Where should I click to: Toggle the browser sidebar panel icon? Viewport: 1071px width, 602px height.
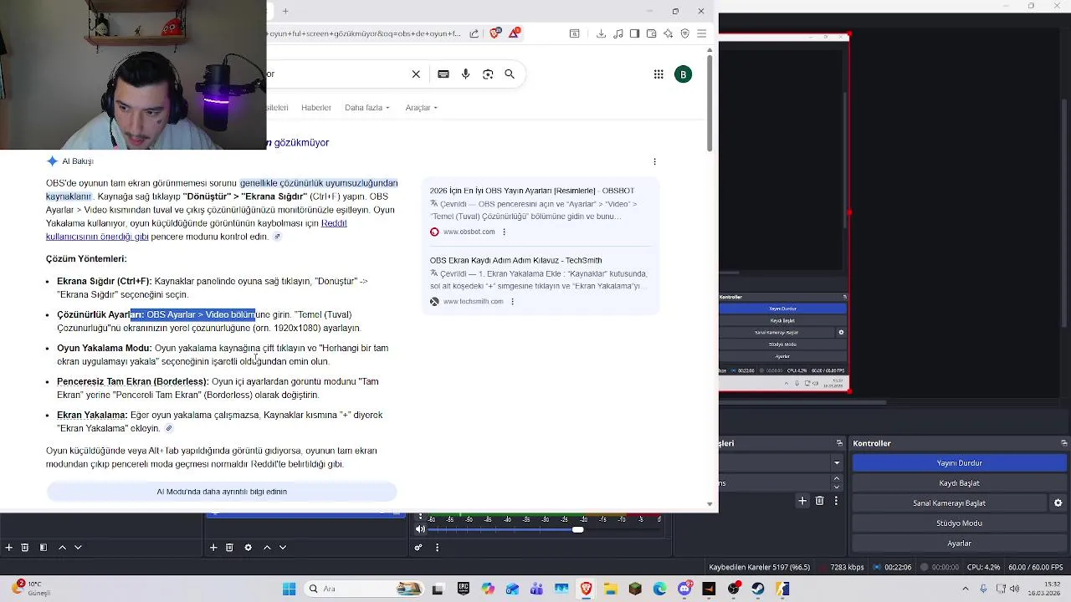(634, 33)
